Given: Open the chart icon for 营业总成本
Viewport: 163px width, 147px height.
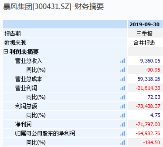Looking at the screenshot, I should (x=123, y=79).
